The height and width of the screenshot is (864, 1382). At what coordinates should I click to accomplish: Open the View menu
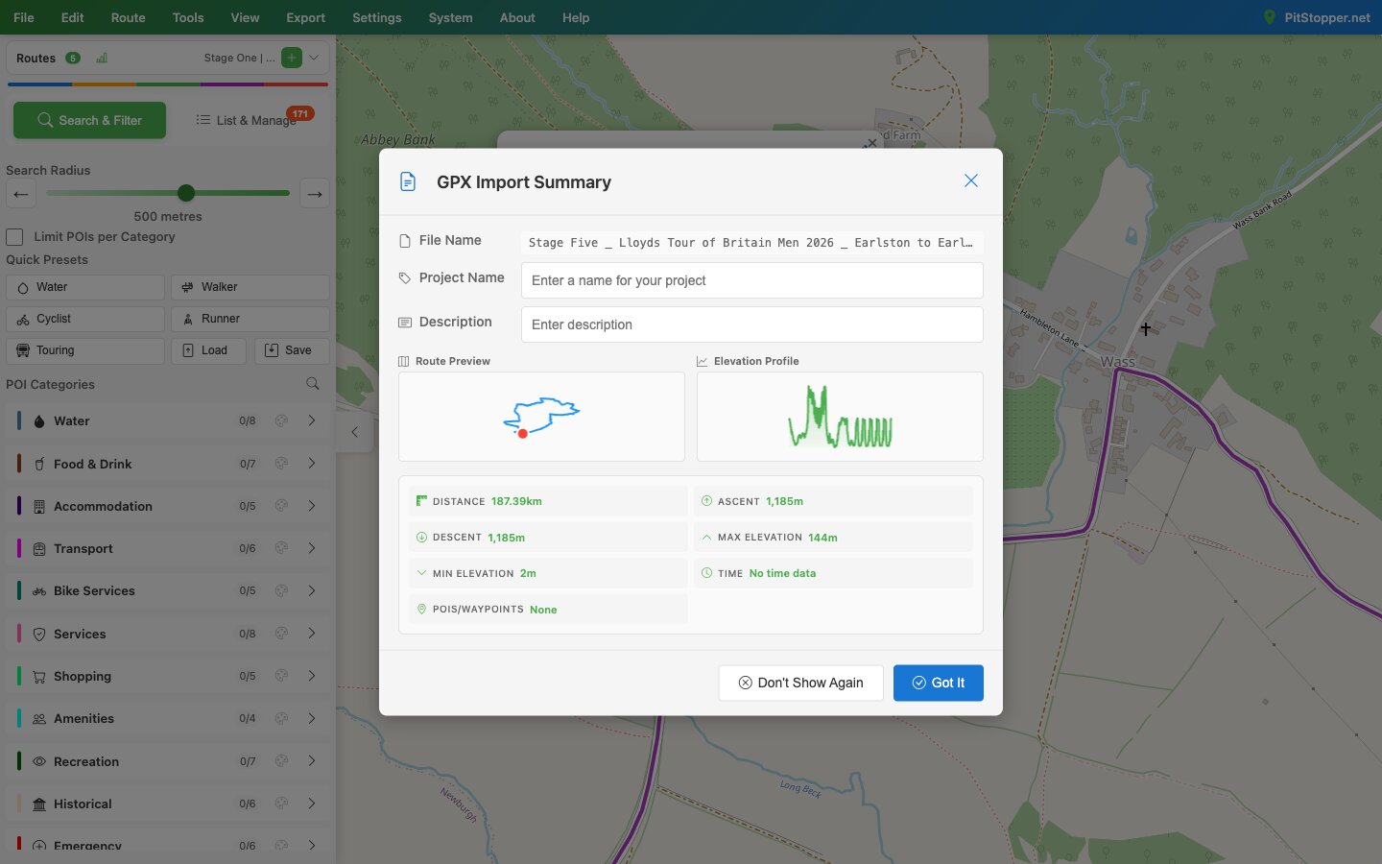[x=245, y=17]
